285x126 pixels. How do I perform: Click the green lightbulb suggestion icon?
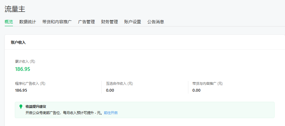tap(21, 107)
